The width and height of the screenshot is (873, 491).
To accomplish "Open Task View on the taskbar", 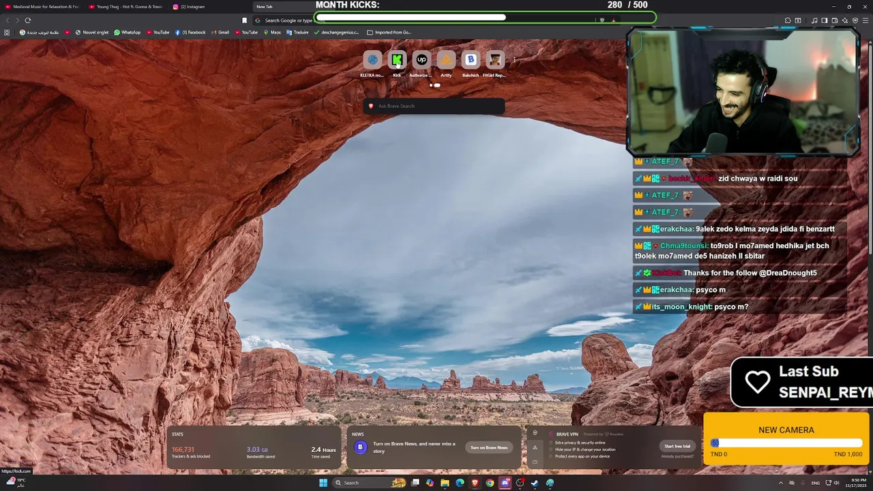I will tap(415, 483).
